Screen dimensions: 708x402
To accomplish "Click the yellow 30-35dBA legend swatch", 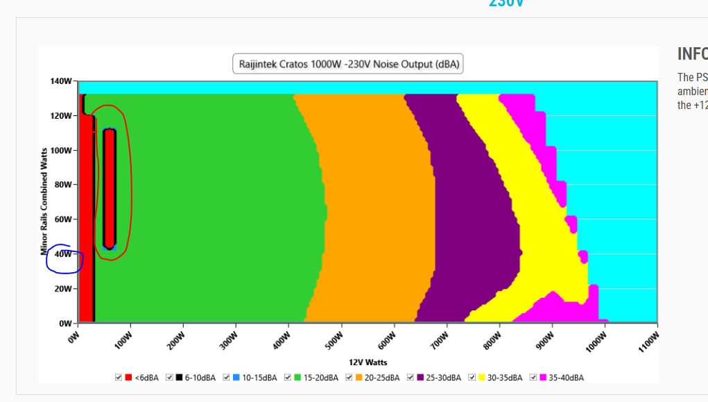I will [482, 377].
